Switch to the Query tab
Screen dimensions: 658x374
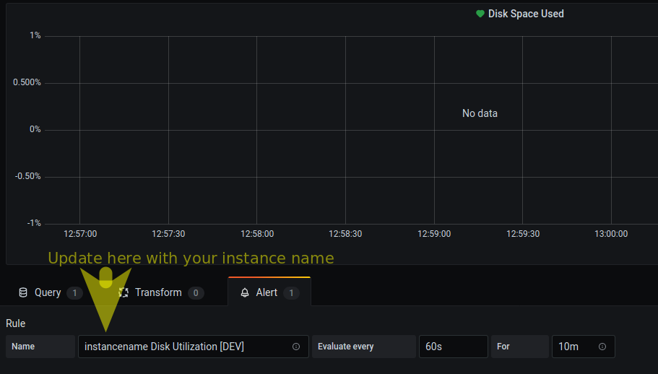point(48,292)
